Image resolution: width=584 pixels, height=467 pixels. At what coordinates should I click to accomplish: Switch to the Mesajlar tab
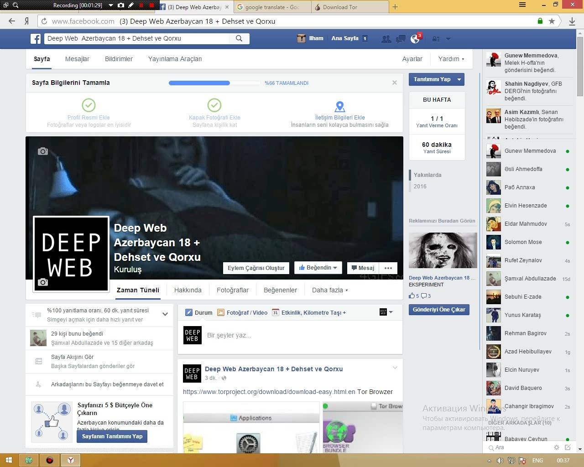(x=77, y=59)
